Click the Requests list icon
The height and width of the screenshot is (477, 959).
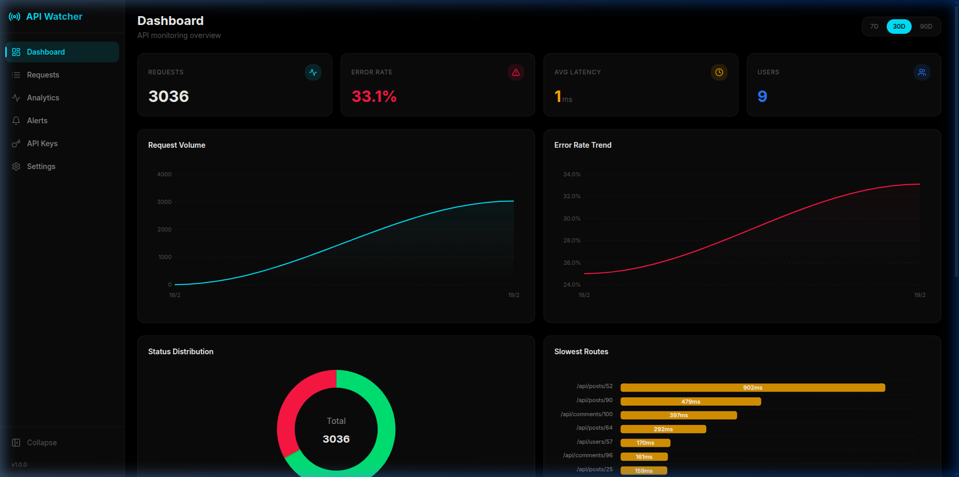pos(16,74)
